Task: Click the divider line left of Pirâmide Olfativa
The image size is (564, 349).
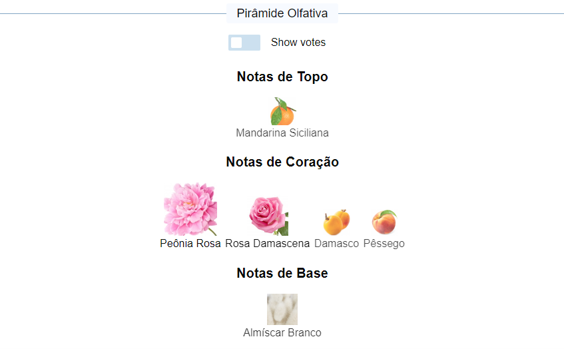Action: (x=113, y=13)
